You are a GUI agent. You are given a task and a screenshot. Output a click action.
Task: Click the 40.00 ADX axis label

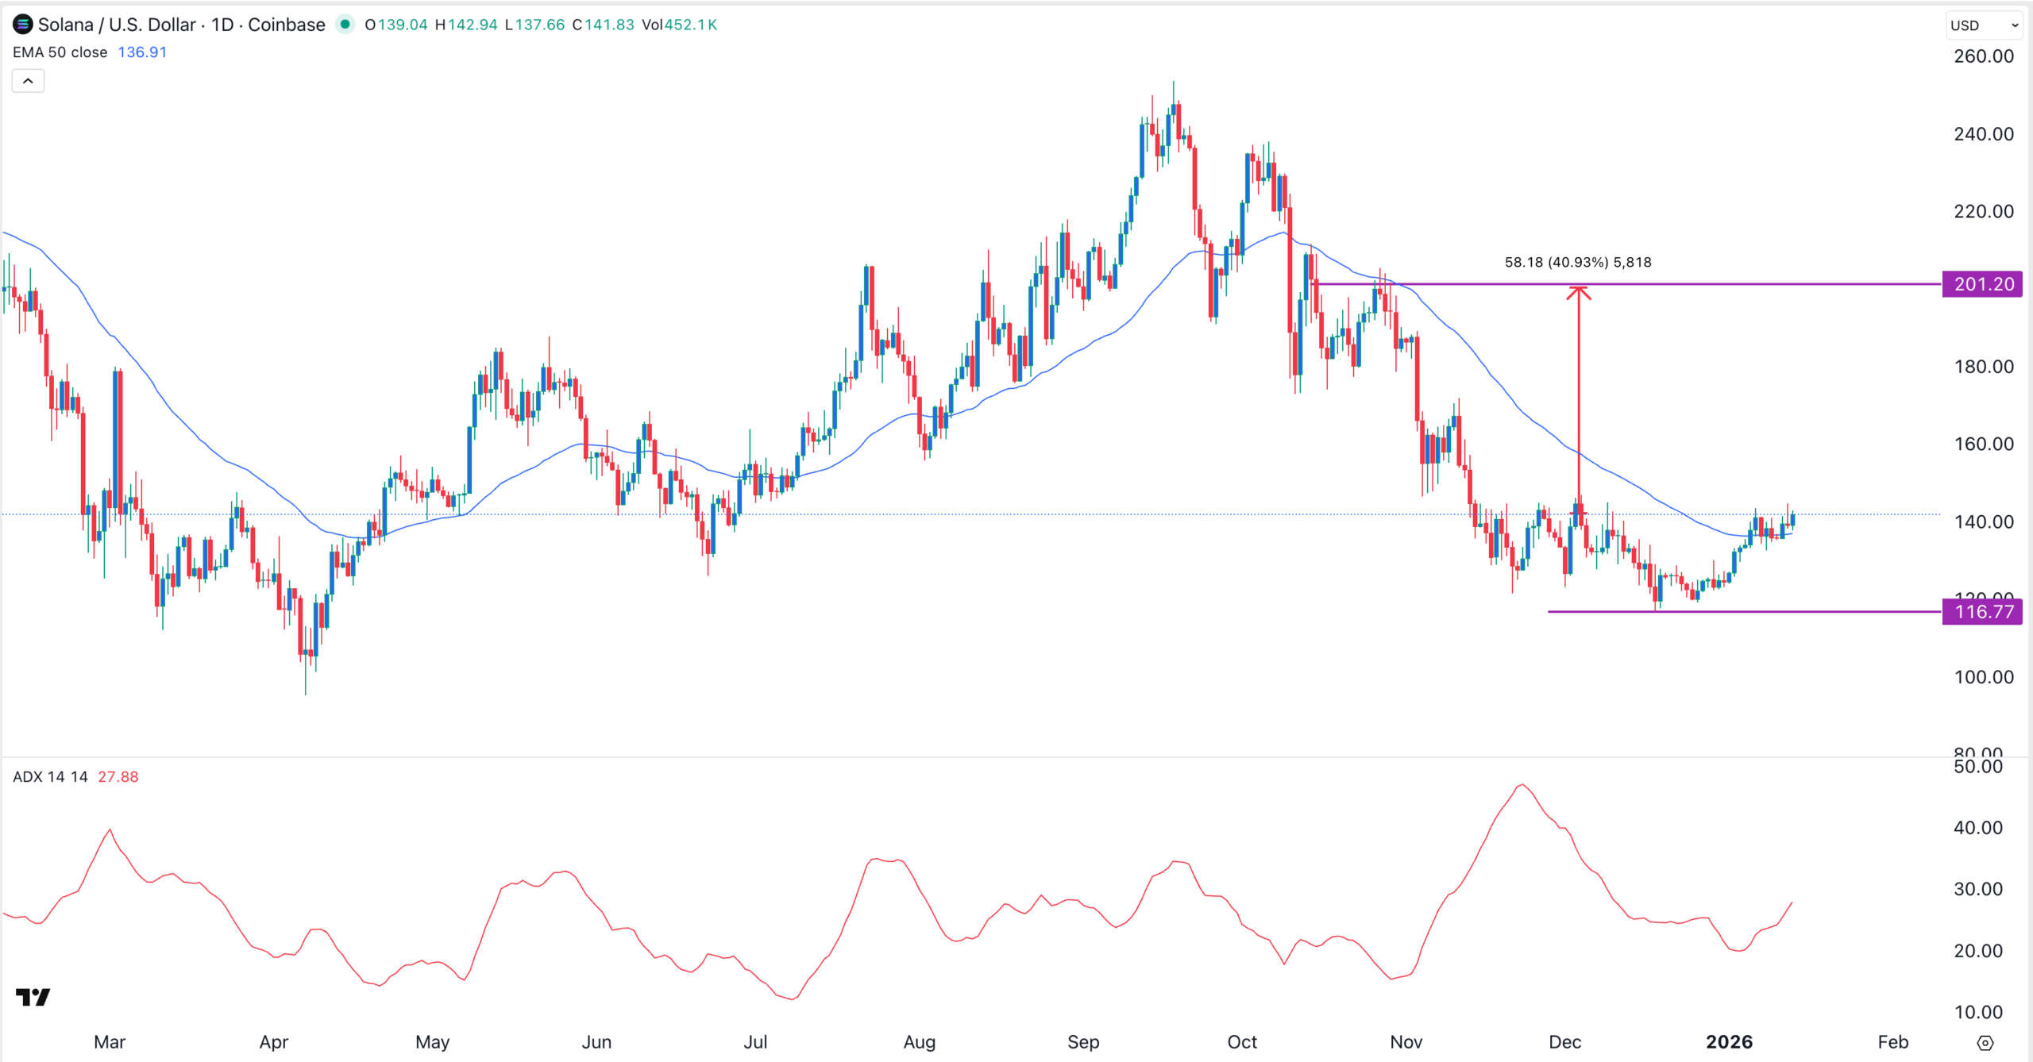[1977, 828]
